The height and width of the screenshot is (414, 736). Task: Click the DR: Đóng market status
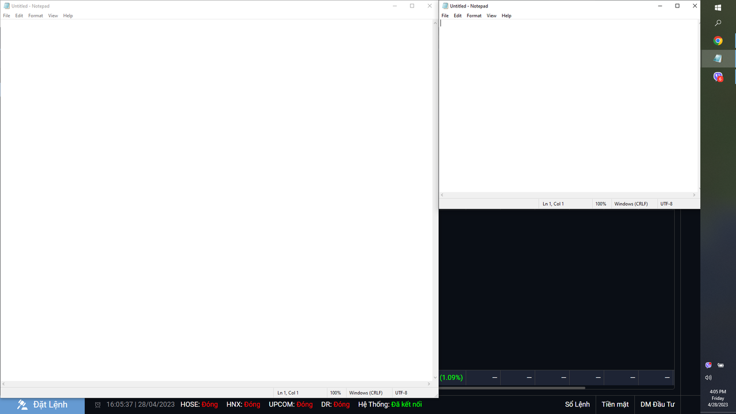[335, 405]
